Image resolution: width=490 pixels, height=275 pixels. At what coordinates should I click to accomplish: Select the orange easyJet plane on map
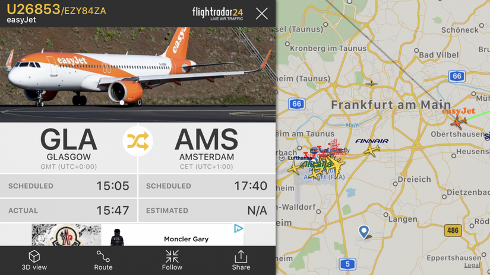[458, 121]
